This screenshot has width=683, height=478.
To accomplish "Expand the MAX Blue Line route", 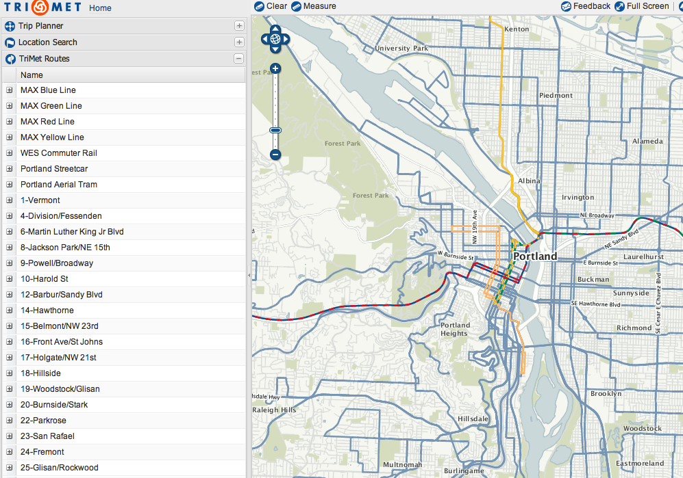I will click(x=10, y=90).
